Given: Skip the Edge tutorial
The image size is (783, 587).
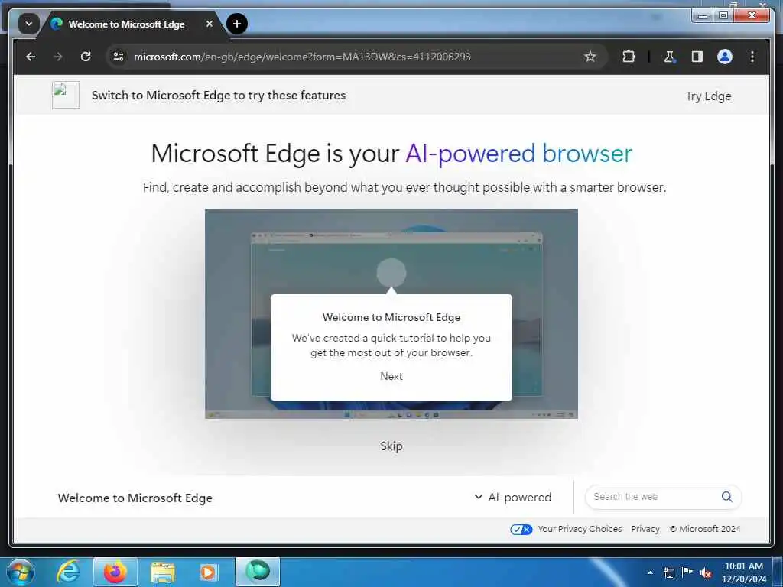Looking at the screenshot, I should point(391,446).
